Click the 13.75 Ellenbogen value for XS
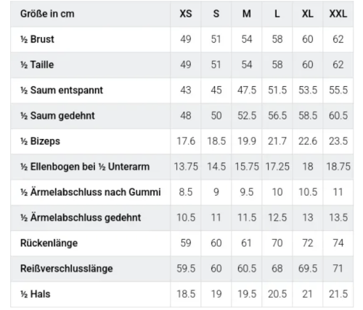The width and height of the screenshot is (363, 310). [x=186, y=167]
